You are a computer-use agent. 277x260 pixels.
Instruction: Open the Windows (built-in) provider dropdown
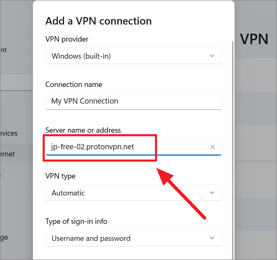point(134,56)
